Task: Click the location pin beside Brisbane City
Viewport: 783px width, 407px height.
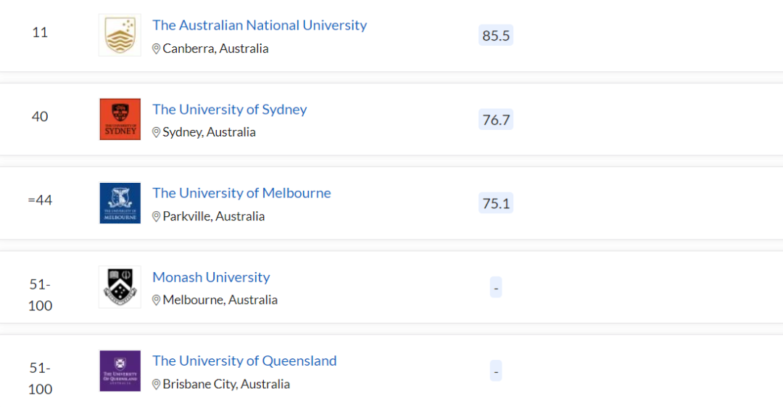Action: (x=156, y=384)
